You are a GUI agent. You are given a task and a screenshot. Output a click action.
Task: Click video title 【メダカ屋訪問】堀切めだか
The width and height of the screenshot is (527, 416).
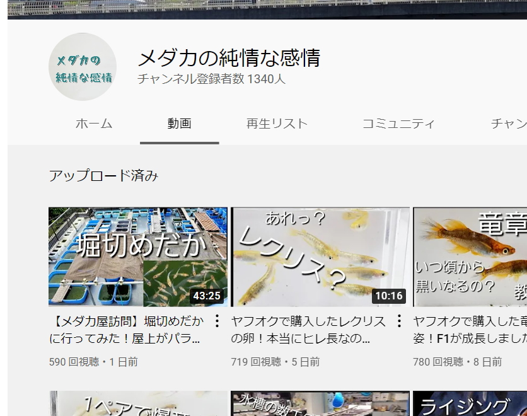(x=127, y=330)
